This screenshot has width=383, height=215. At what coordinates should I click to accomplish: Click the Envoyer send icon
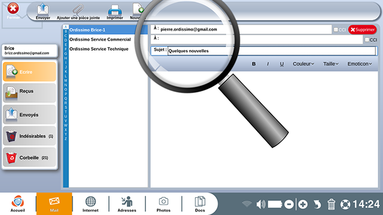[x=43, y=9]
